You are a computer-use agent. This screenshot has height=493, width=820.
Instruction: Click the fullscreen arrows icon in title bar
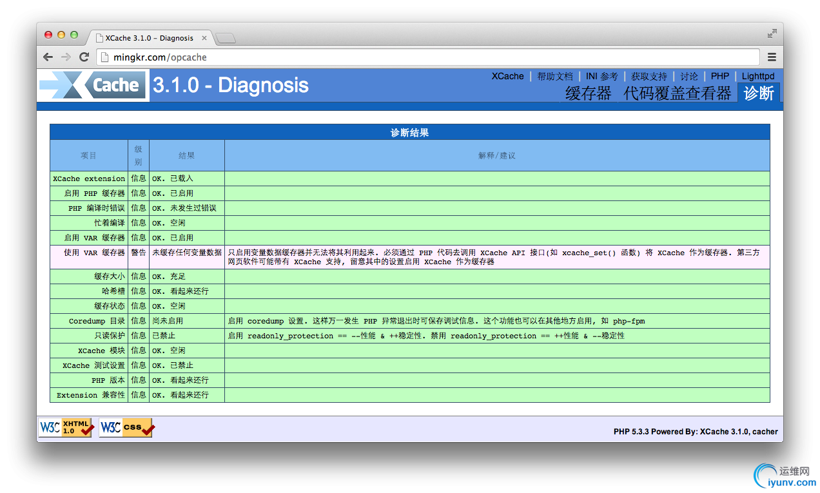tap(772, 34)
